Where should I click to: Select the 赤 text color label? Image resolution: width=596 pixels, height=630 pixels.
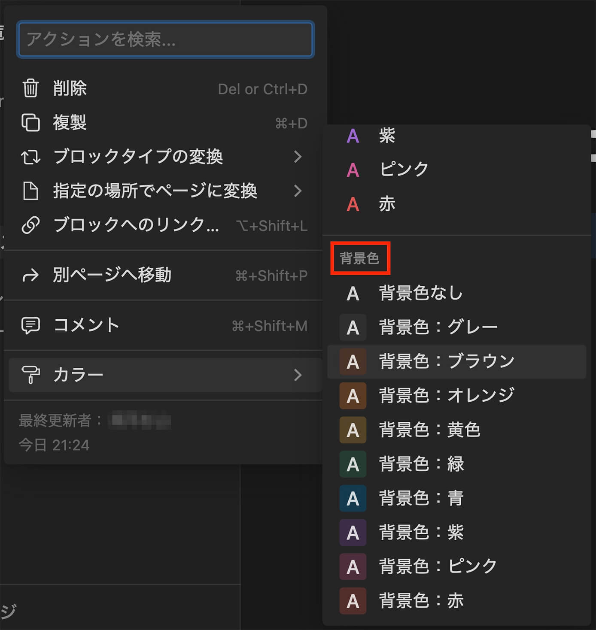click(x=387, y=204)
